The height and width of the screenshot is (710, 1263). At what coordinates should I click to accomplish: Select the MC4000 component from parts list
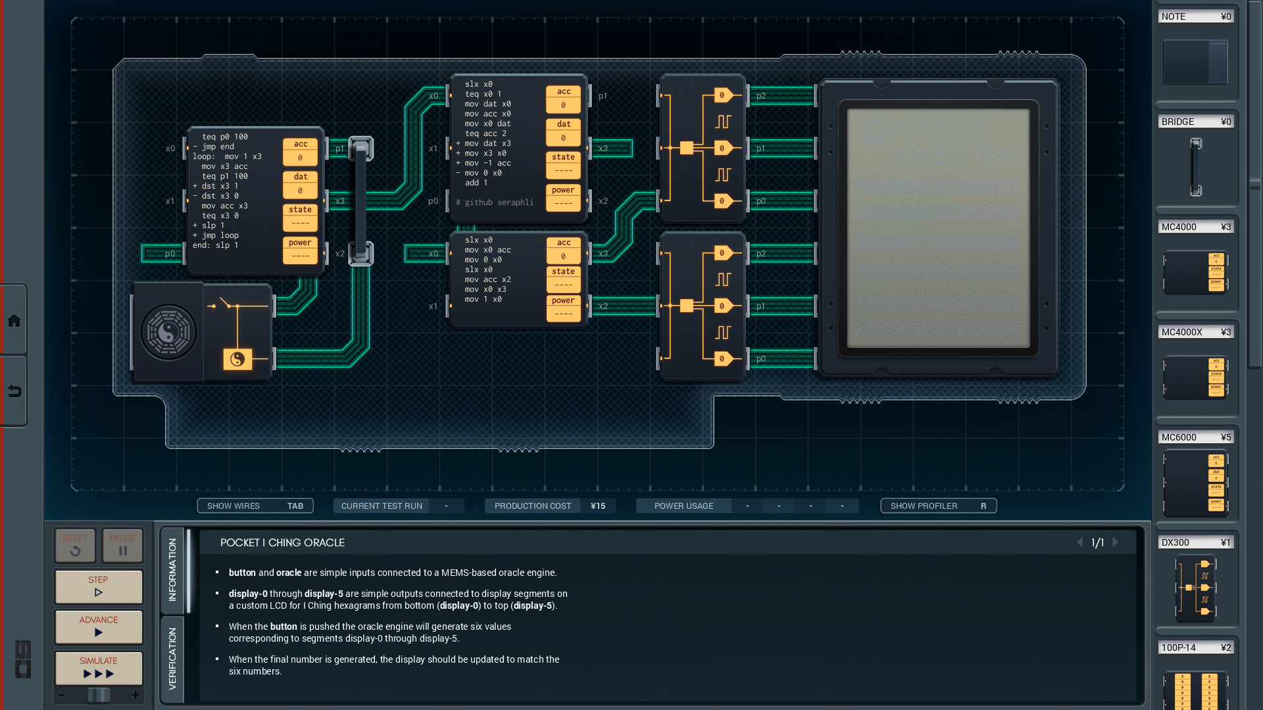point(1195,271)
